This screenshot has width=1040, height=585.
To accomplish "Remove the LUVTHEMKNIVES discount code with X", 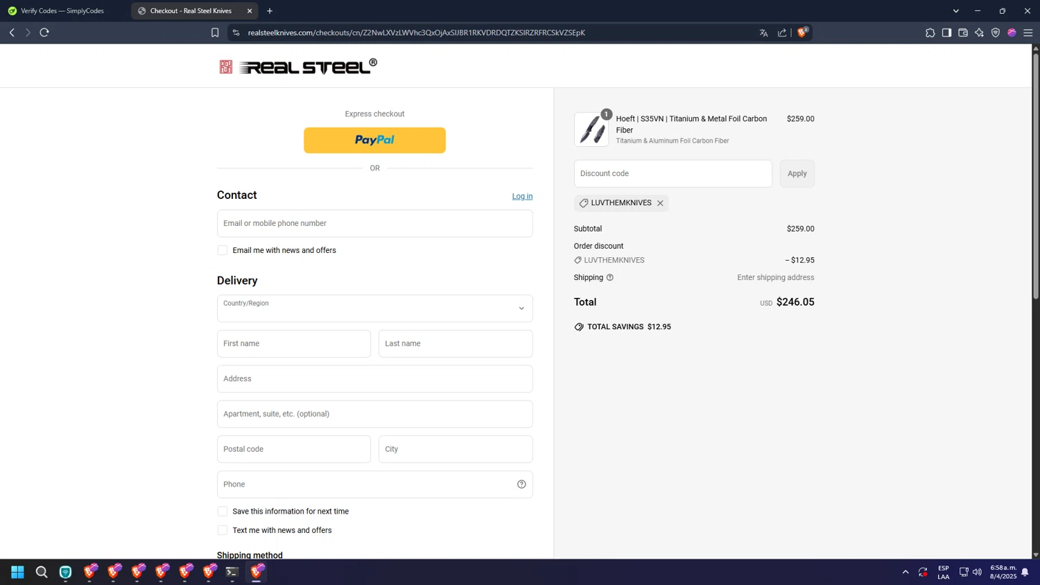I will (660, 203).
